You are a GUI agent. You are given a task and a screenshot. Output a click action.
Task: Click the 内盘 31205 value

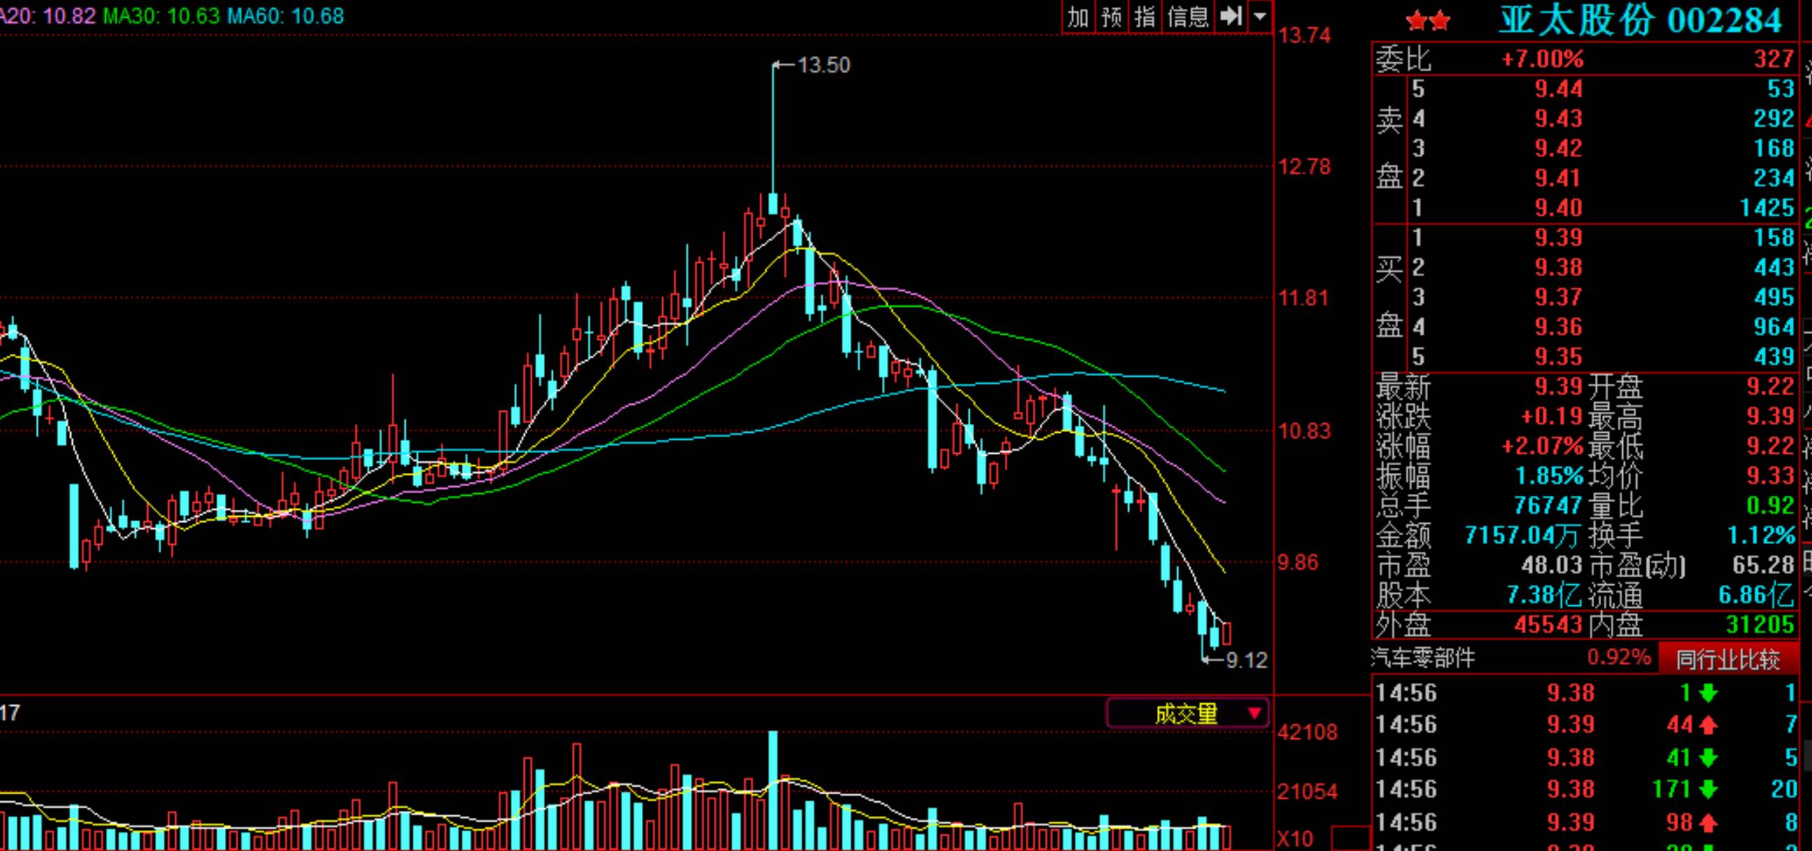pos(1761,625)
